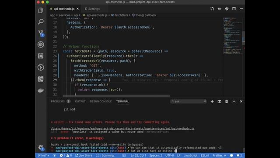This screenshot has width=280, height=158.
Task: Open the More Actions ellipsis menu
Action: click(x=241, y=9)
